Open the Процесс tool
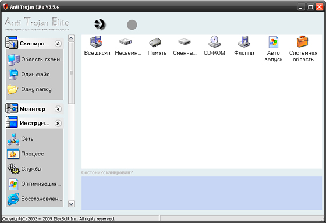This screenshot has height=223, width=326. 26,154
